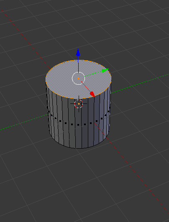Click the red X-axis manipulator arrowhead
Viewport: 169px width, 222px height.
click(x=92, y=94)
